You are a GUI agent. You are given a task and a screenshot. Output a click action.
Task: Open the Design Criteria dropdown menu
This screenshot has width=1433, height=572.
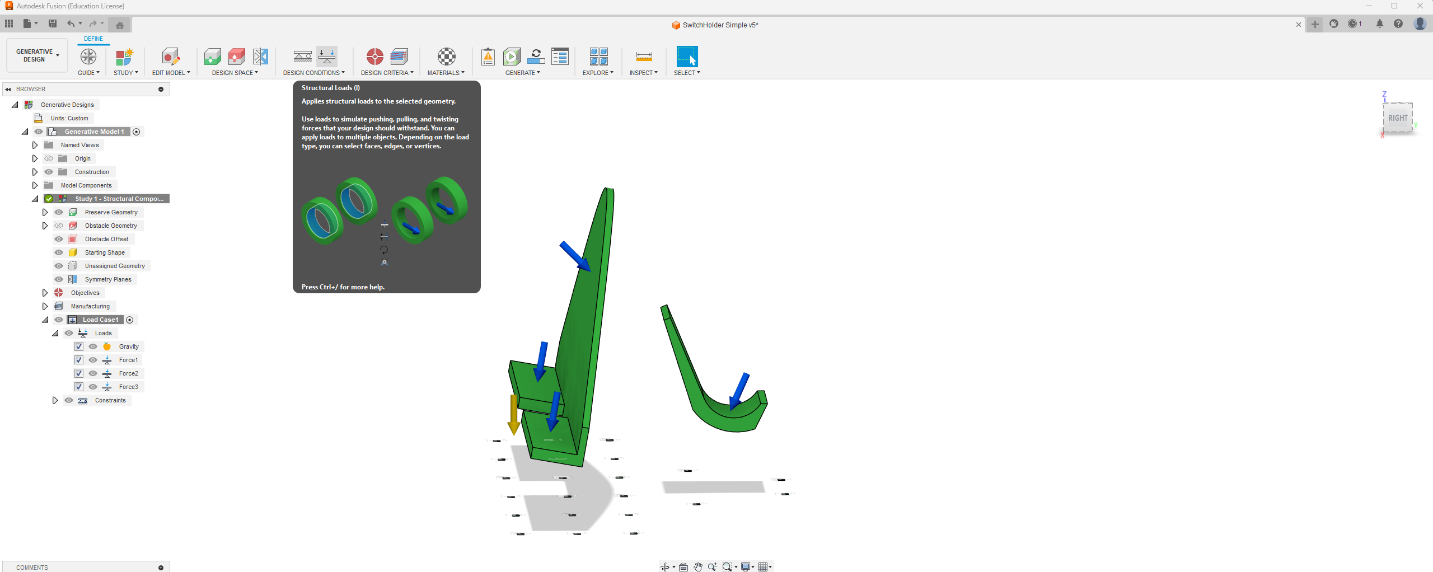pos(387,73)
